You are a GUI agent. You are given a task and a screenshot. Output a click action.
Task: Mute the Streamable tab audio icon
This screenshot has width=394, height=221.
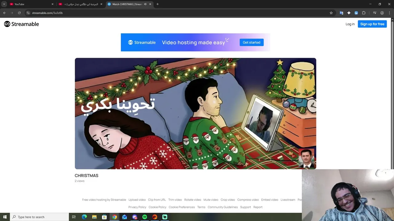pos(145,4)
